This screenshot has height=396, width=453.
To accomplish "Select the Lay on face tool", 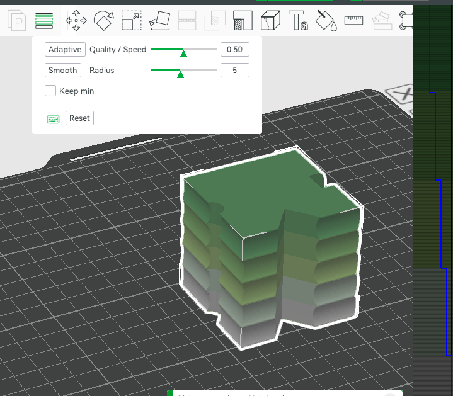I will coord(159,21).
